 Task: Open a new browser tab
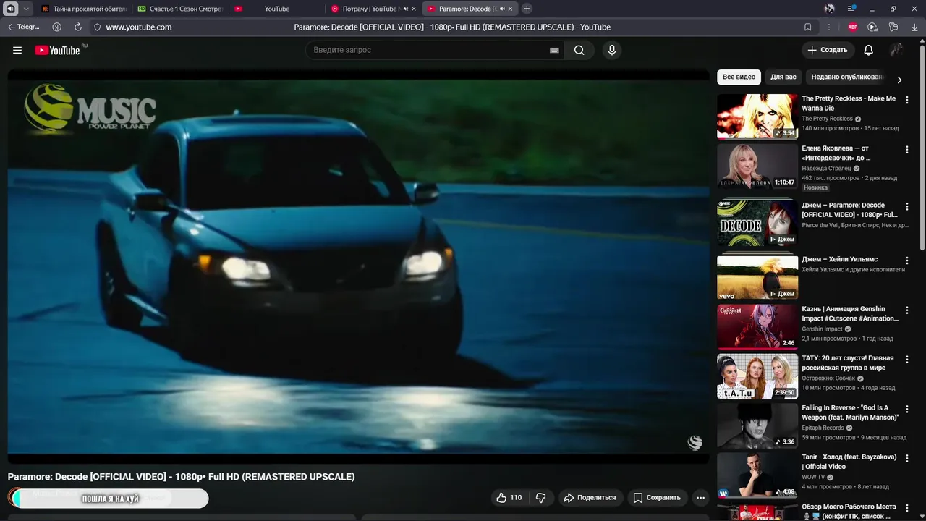[x=527, y=9]
